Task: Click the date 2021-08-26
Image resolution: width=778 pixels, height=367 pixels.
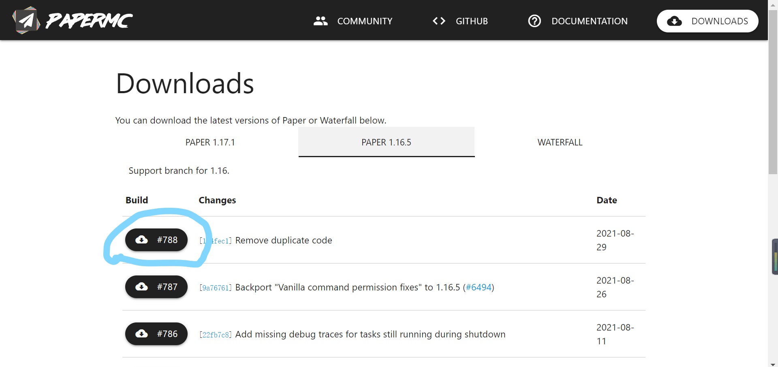Action: (615, 287)
